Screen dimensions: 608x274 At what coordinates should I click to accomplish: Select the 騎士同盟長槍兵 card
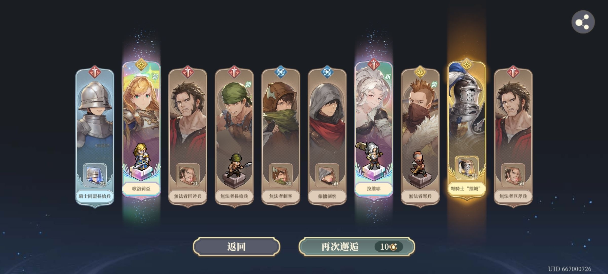(x=95, y=137)
